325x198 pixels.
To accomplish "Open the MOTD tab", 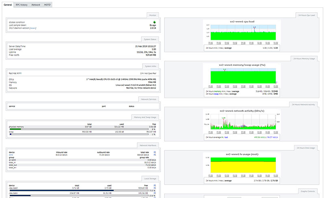I will [47, 5].
